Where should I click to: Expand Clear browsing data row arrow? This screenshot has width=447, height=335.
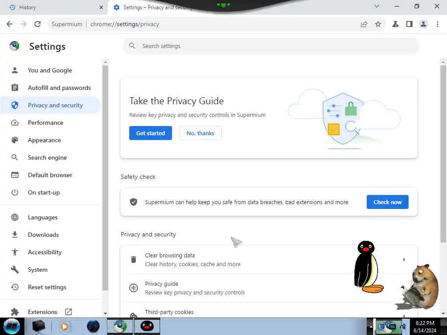(404, 260)
